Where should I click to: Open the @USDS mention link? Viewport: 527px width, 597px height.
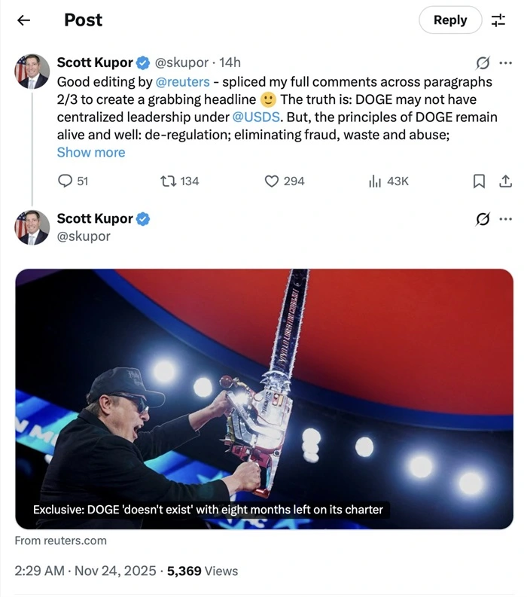(257, 117)
